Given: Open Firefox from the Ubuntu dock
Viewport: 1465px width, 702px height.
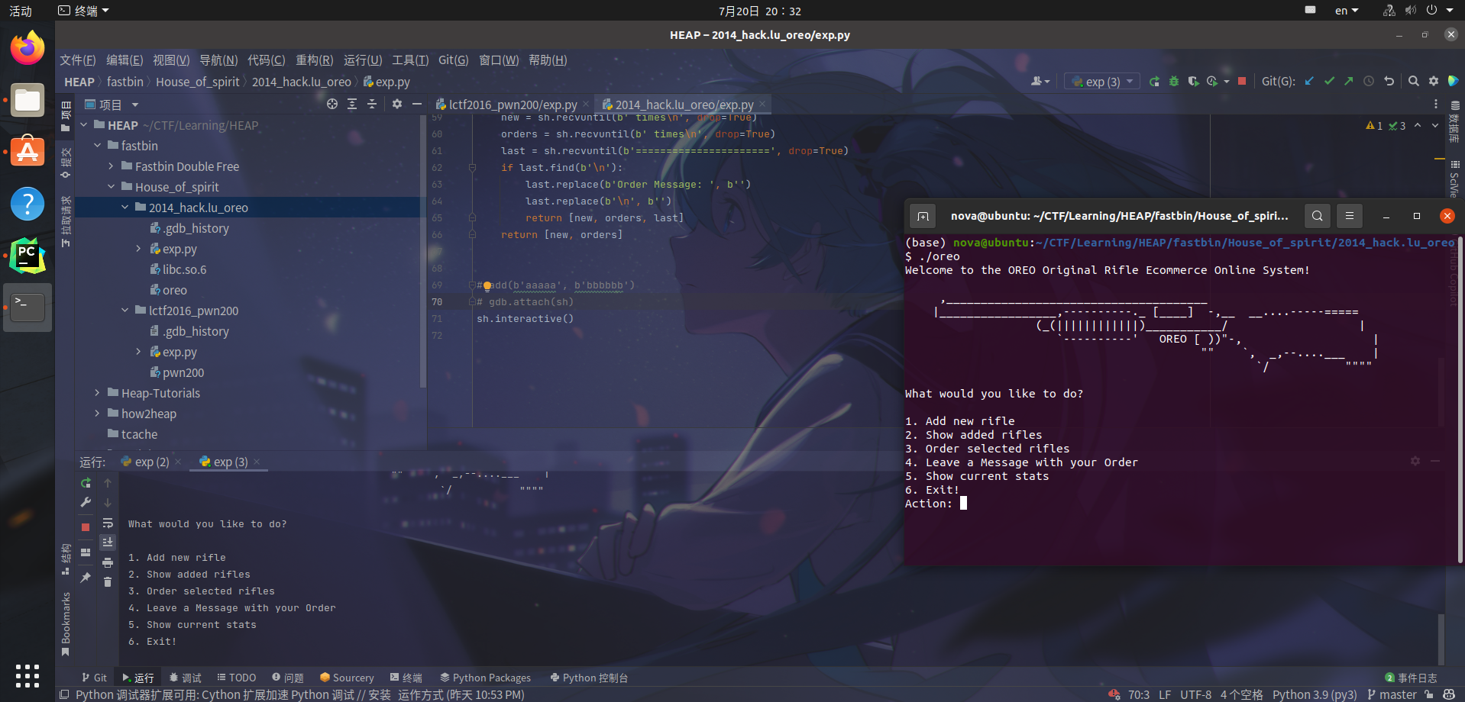Looking at the screenshot, I should pos(27,49).
